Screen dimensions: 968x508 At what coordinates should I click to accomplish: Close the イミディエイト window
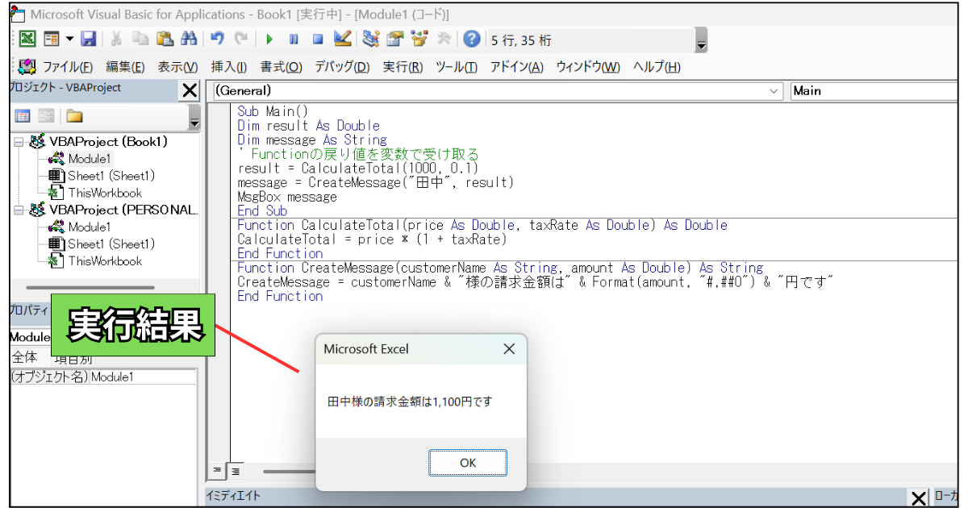coord(918,498)
